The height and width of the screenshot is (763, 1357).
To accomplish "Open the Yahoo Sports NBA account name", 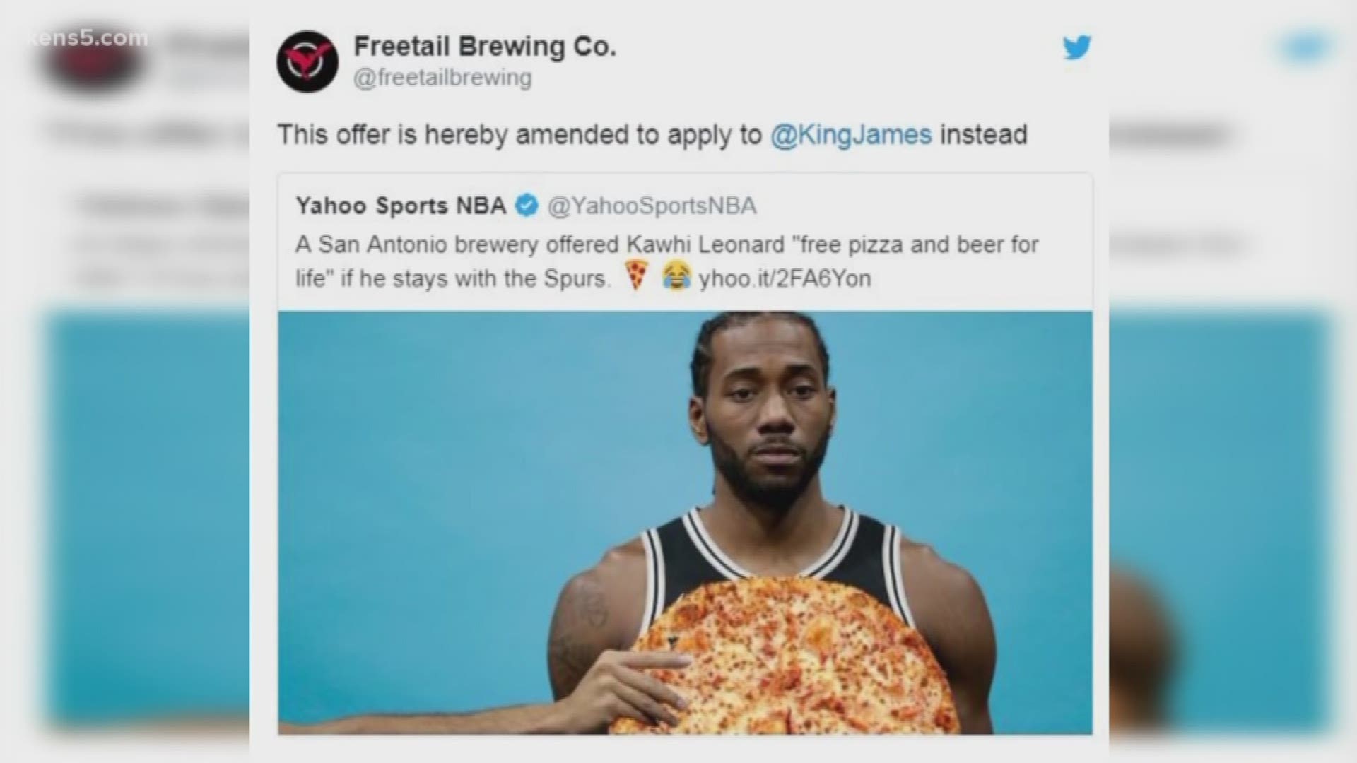I will (x=401, y=206).
